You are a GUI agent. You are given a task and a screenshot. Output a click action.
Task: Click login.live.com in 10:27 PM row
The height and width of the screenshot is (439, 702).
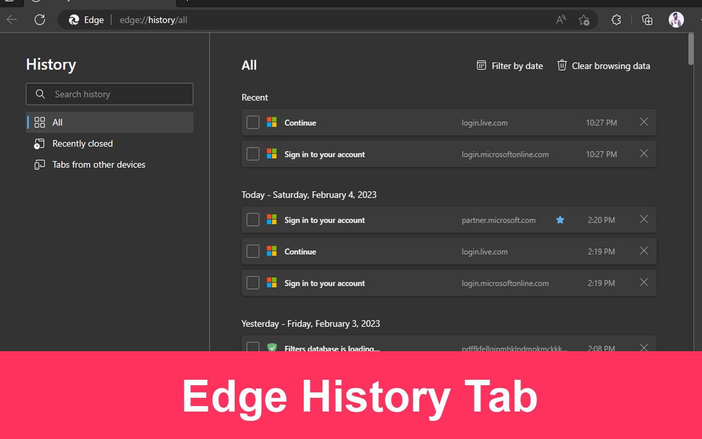click(x=485, y=123)
